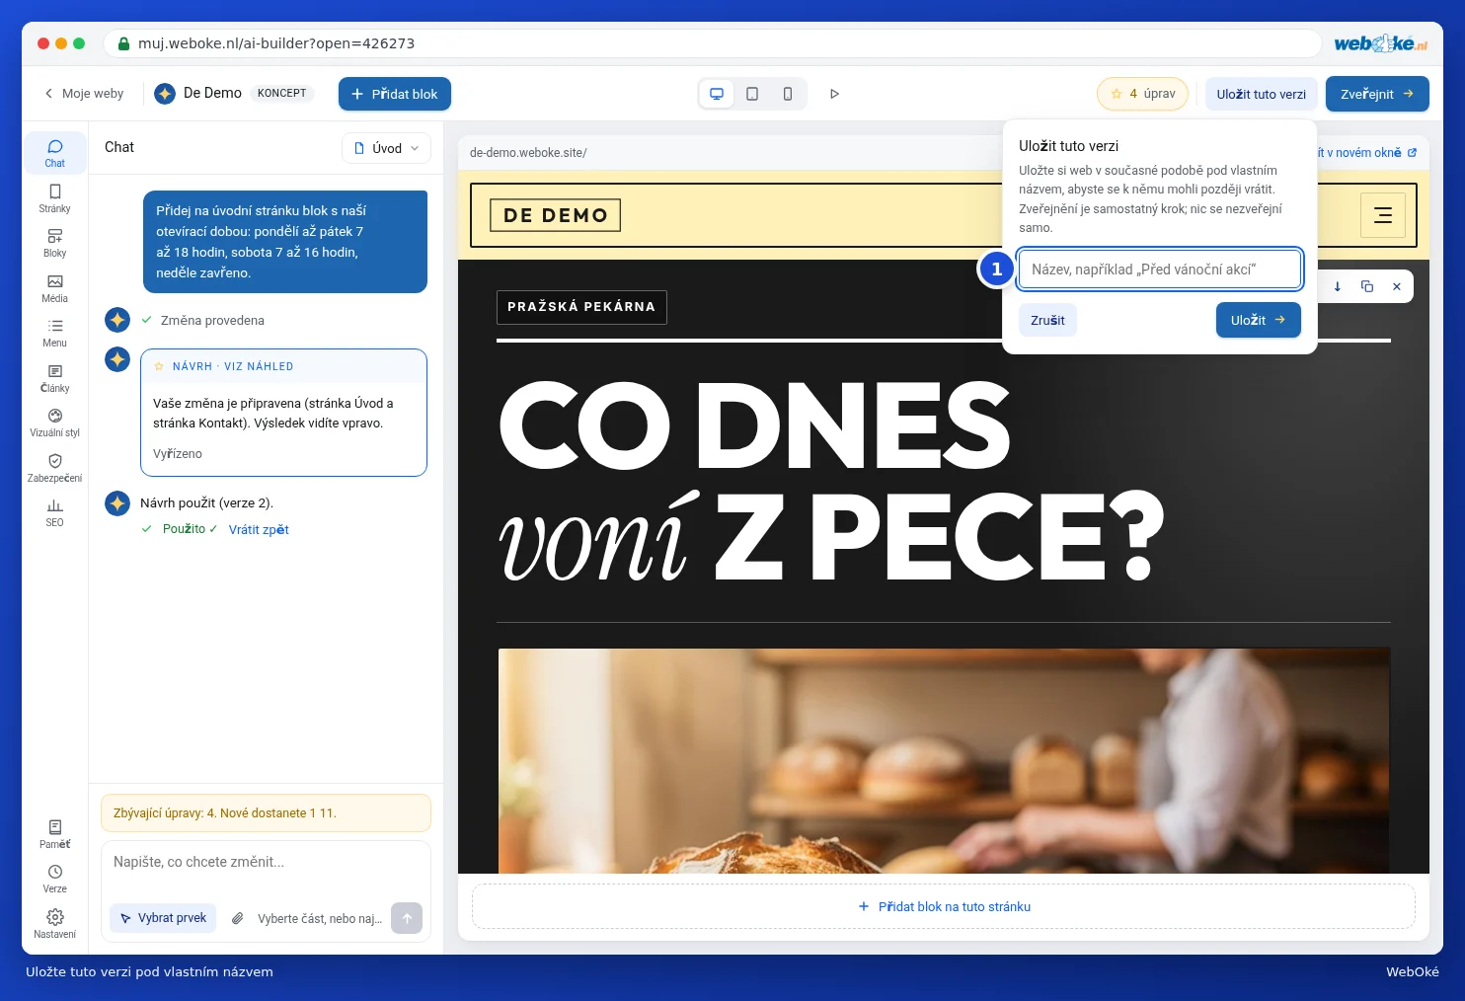The width and height of the screenshot is (1465, 1001).
Task: Click the Zveřejnit button
Action: (x=1377, y=94)
